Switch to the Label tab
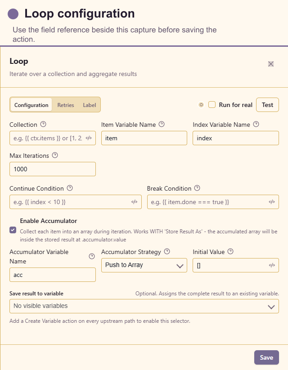The height and width of the screenshot is (370, 288). 89,105
